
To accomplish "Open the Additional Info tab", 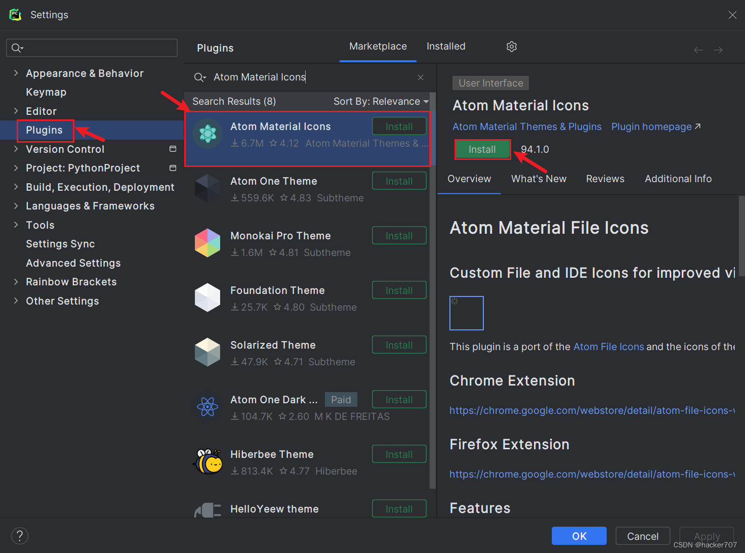I will click(678, 179).
